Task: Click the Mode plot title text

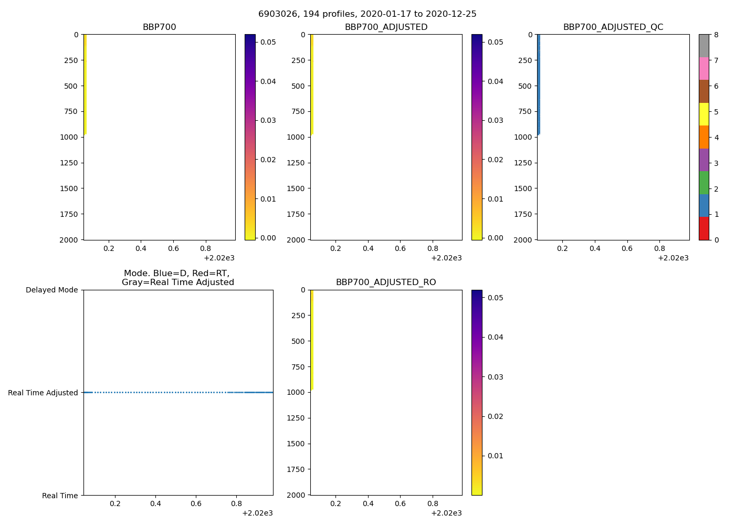Action: pyautogui.click(x=177, y=278)
